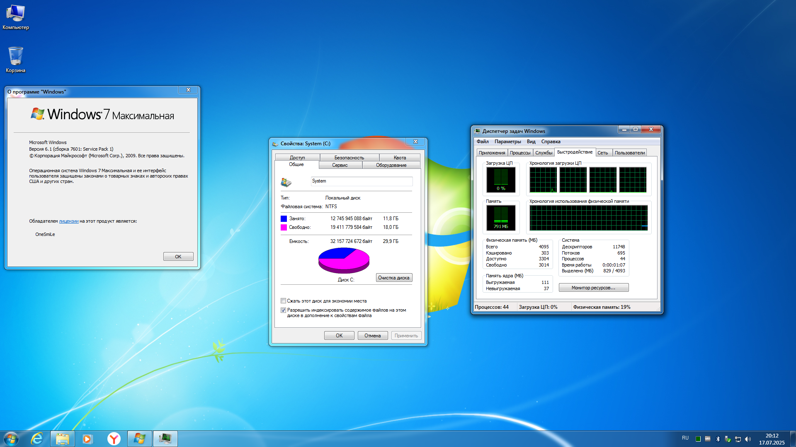796x447 pixels.
Task: Click the physical memory history graph
Action: point(588,218)
